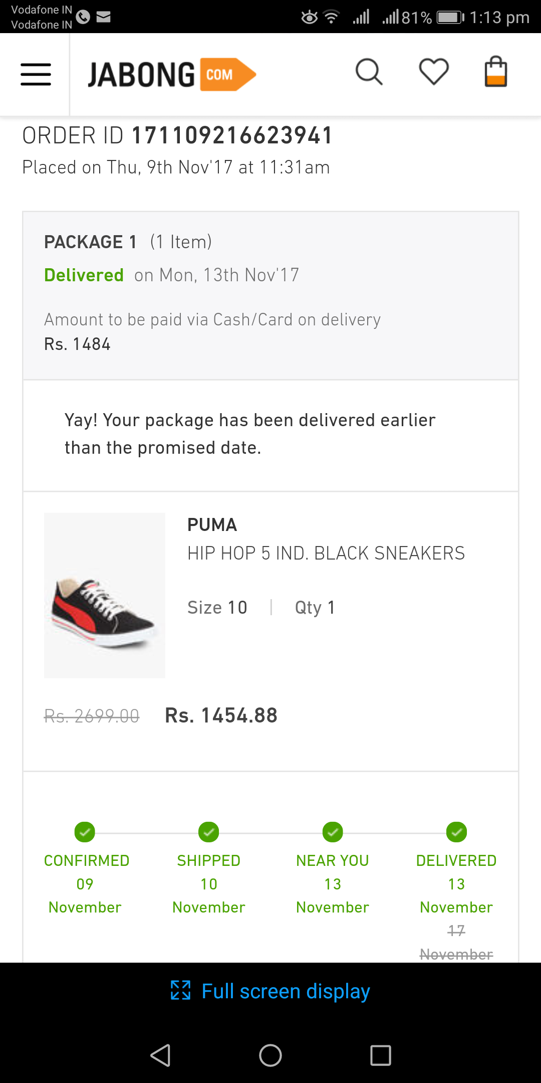Tap the Near You status checkmark

(x=333, y=832)
